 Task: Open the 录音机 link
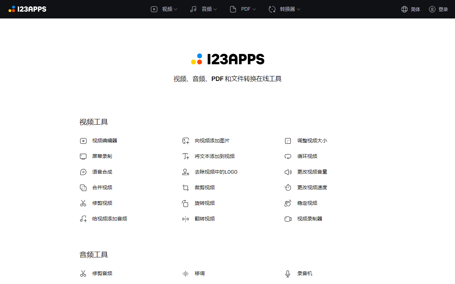[x=305, y=274]
